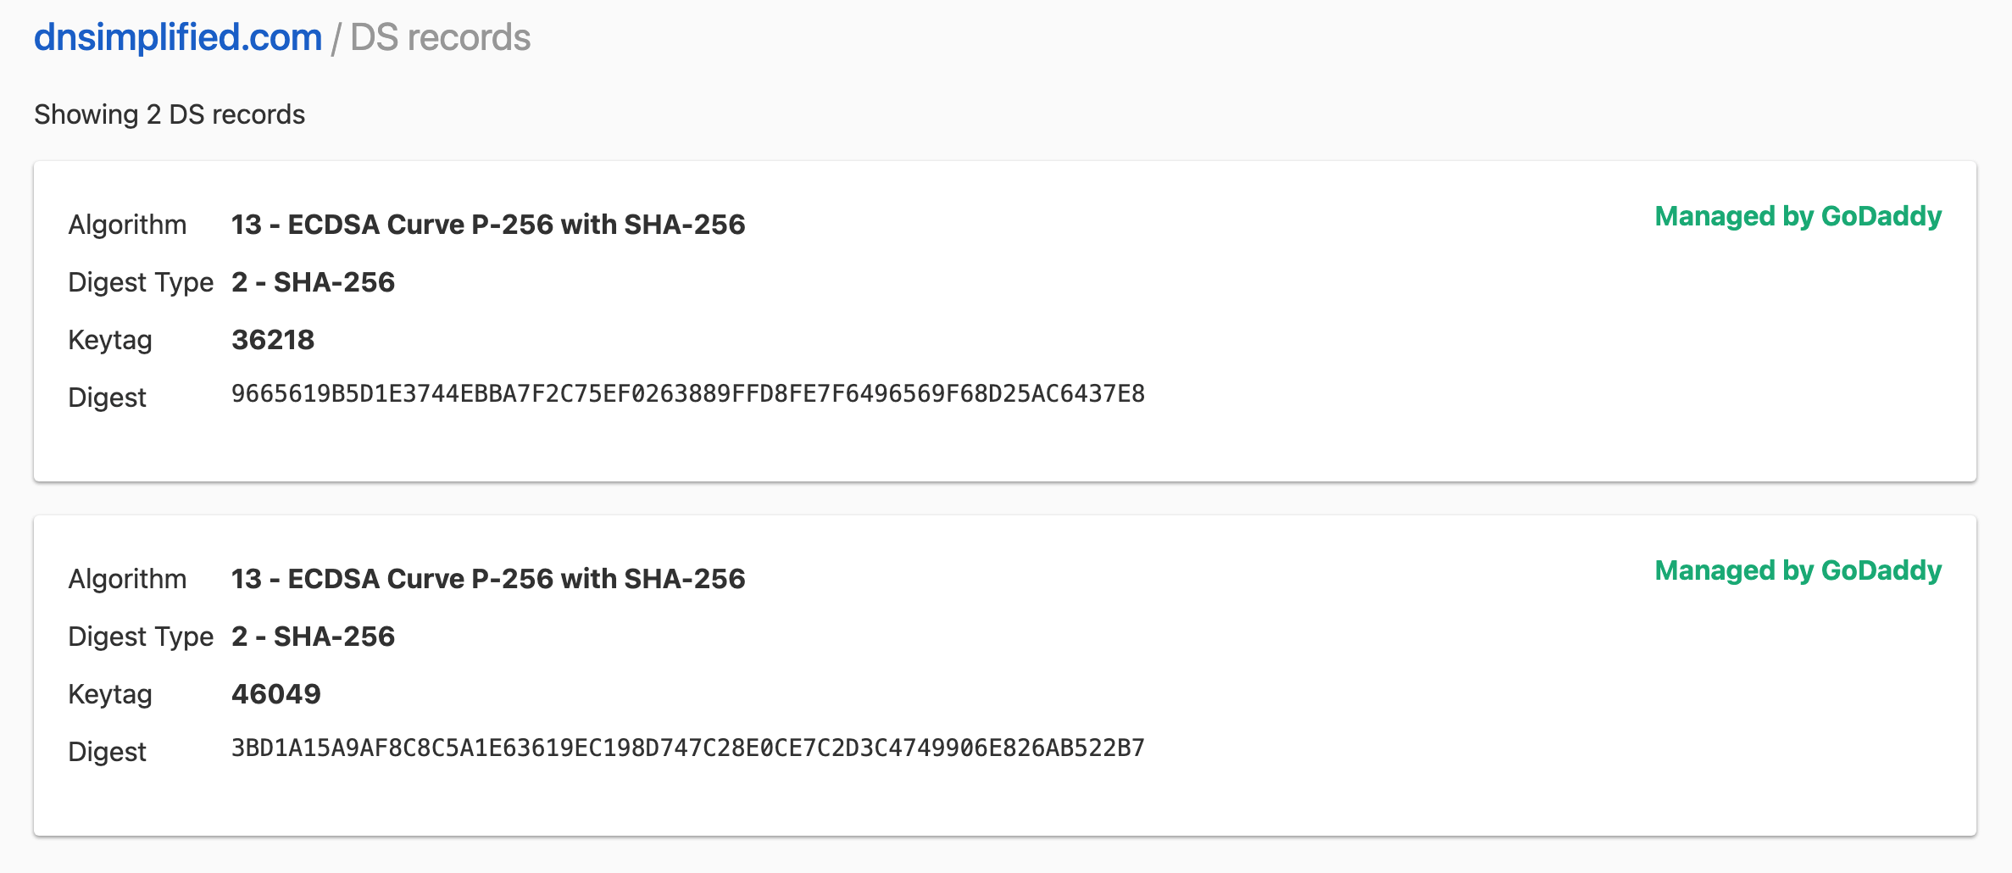Screen dimensions: 2012x873
Task: Click the Algorithm value in the second record
Action: click(x=489, y=578)
